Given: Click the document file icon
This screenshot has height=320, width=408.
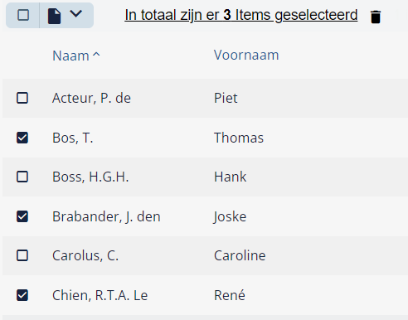Looking at the screenshot, I should pyautogui.click(x=54, y=16).
